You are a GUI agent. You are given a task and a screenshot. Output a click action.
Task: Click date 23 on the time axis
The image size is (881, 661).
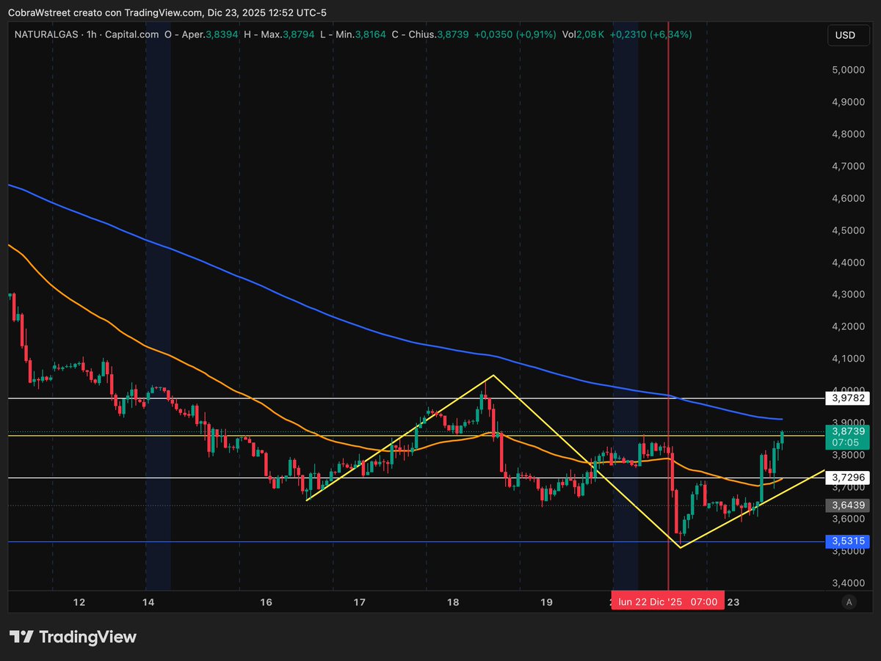(733, 602)
